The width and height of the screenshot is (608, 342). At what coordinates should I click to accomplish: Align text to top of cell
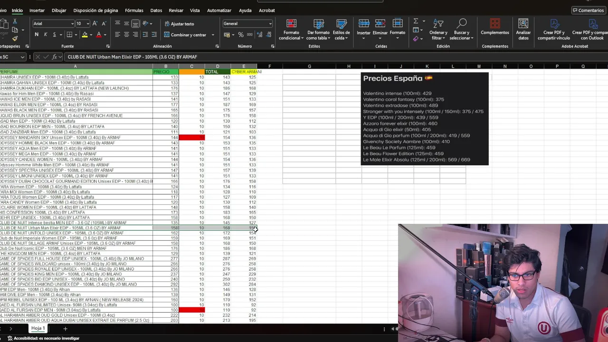pos(117,23)
